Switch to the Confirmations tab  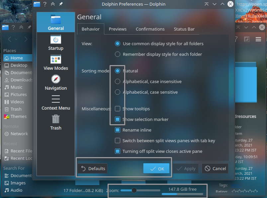[150, 29]
